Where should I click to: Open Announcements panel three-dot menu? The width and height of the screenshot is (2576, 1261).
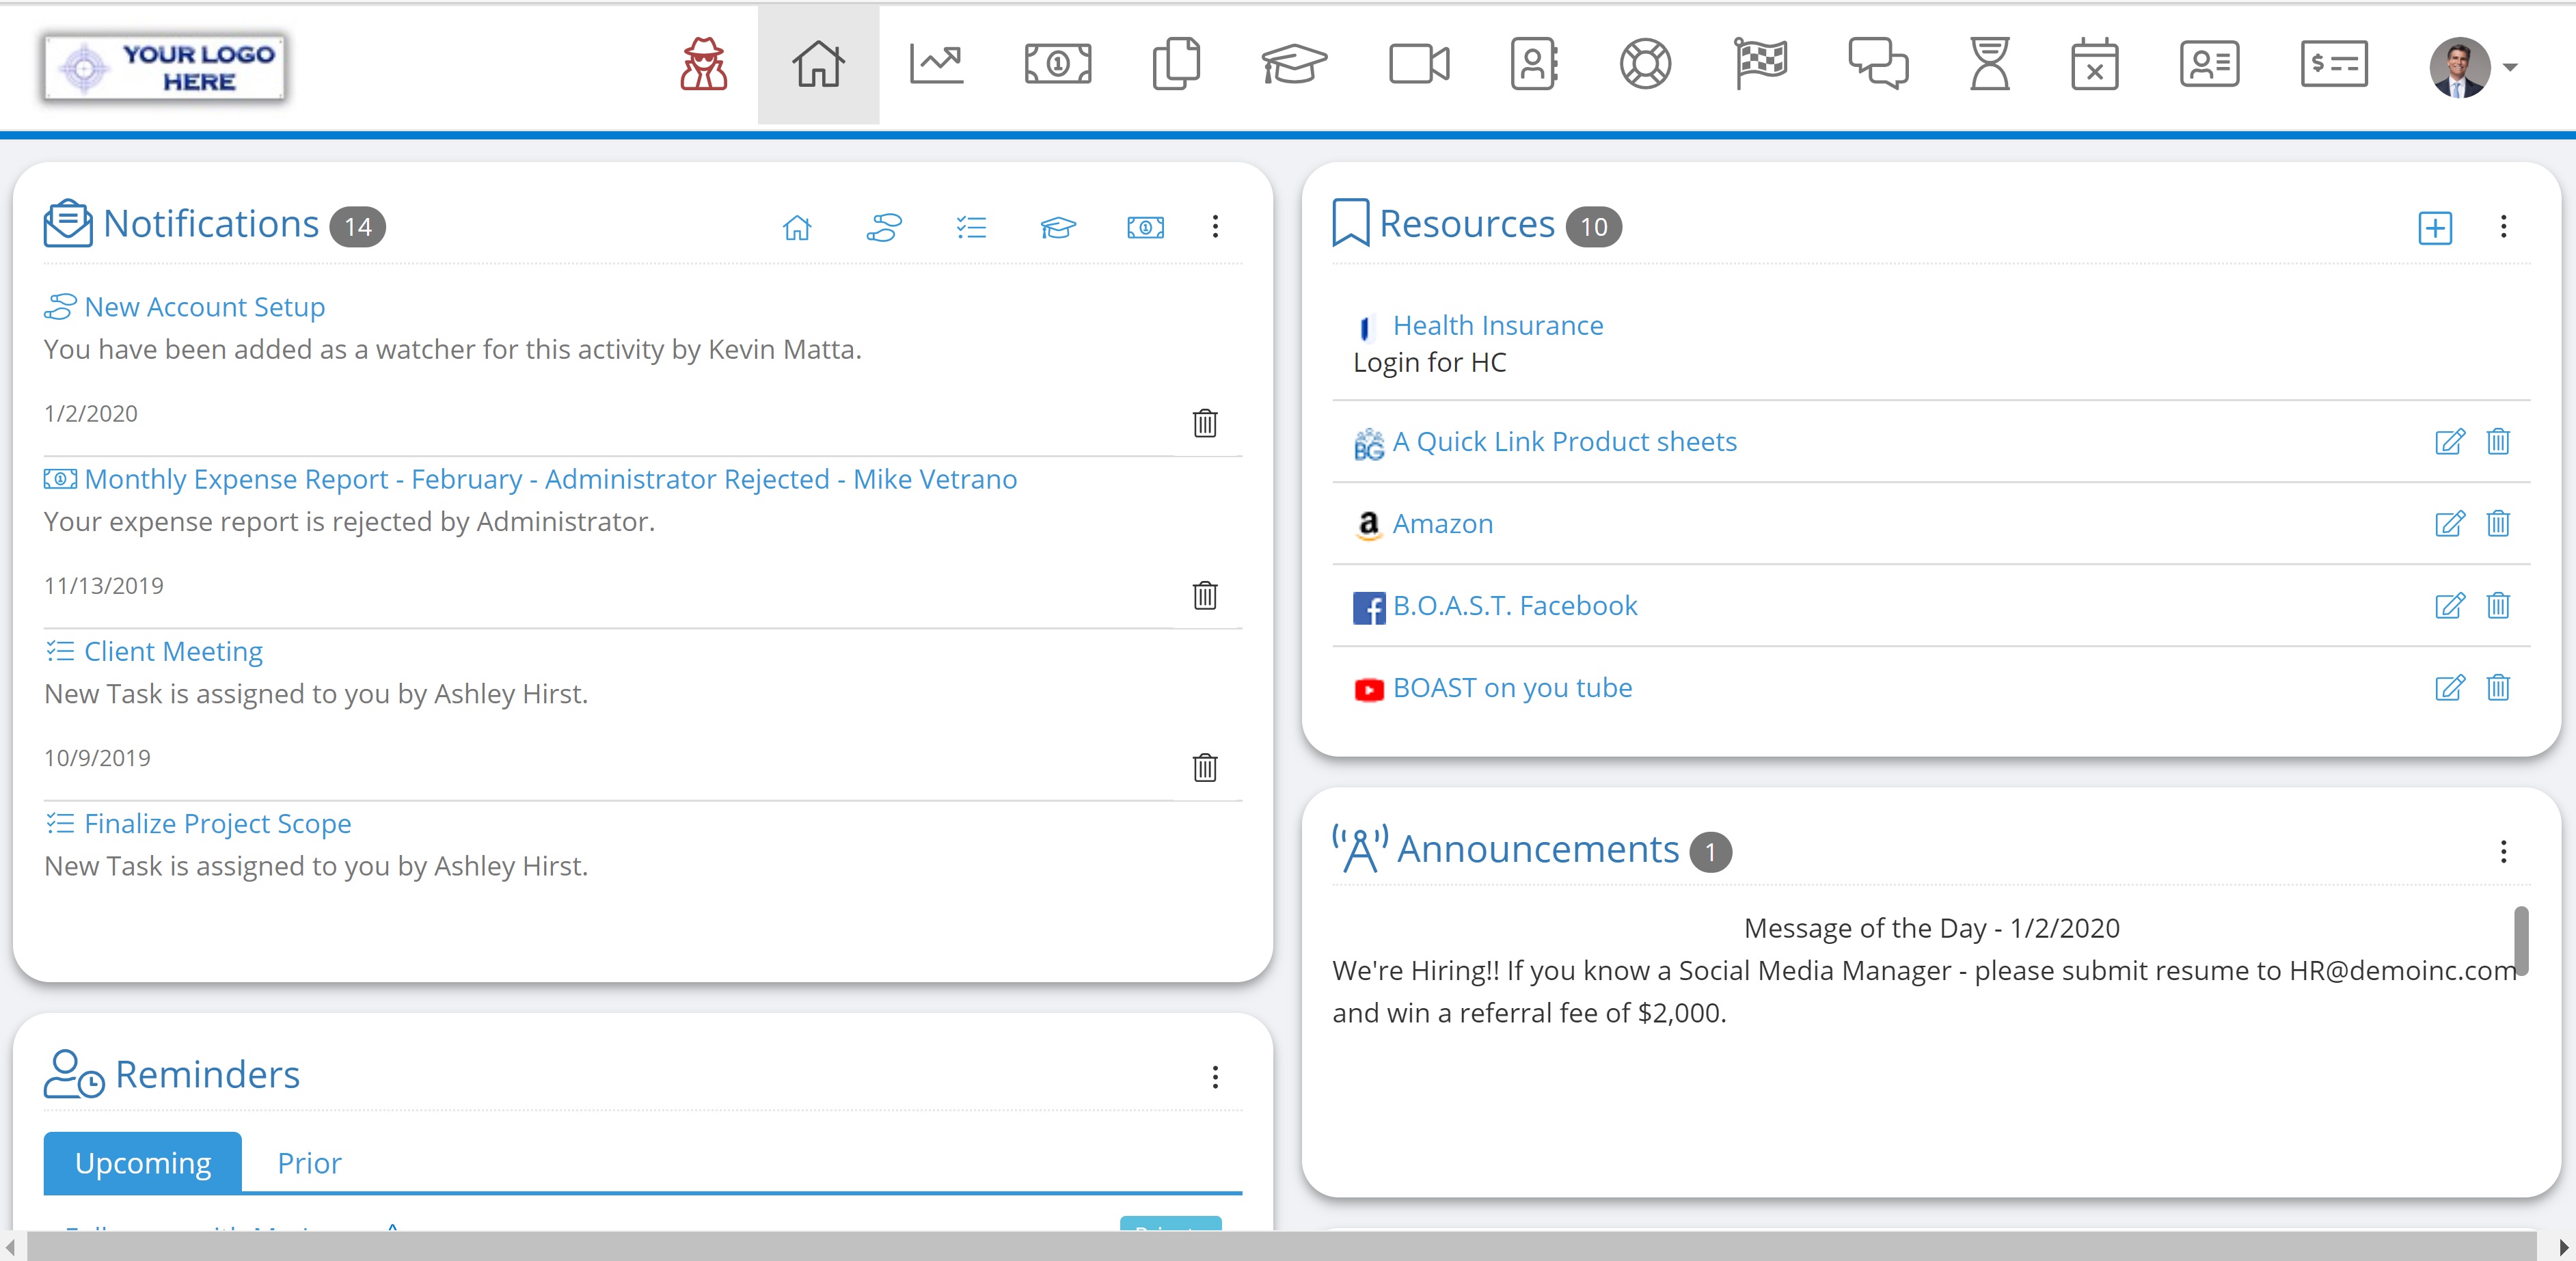click(2503, 852)
